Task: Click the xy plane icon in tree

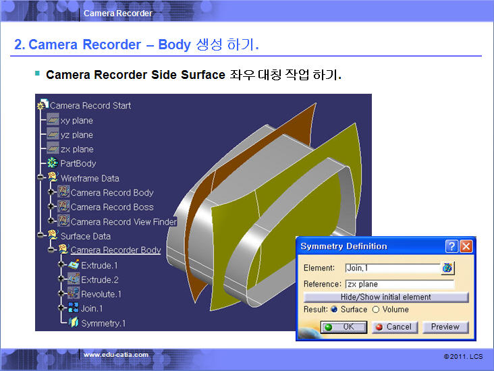Action: tap(53, 120)
